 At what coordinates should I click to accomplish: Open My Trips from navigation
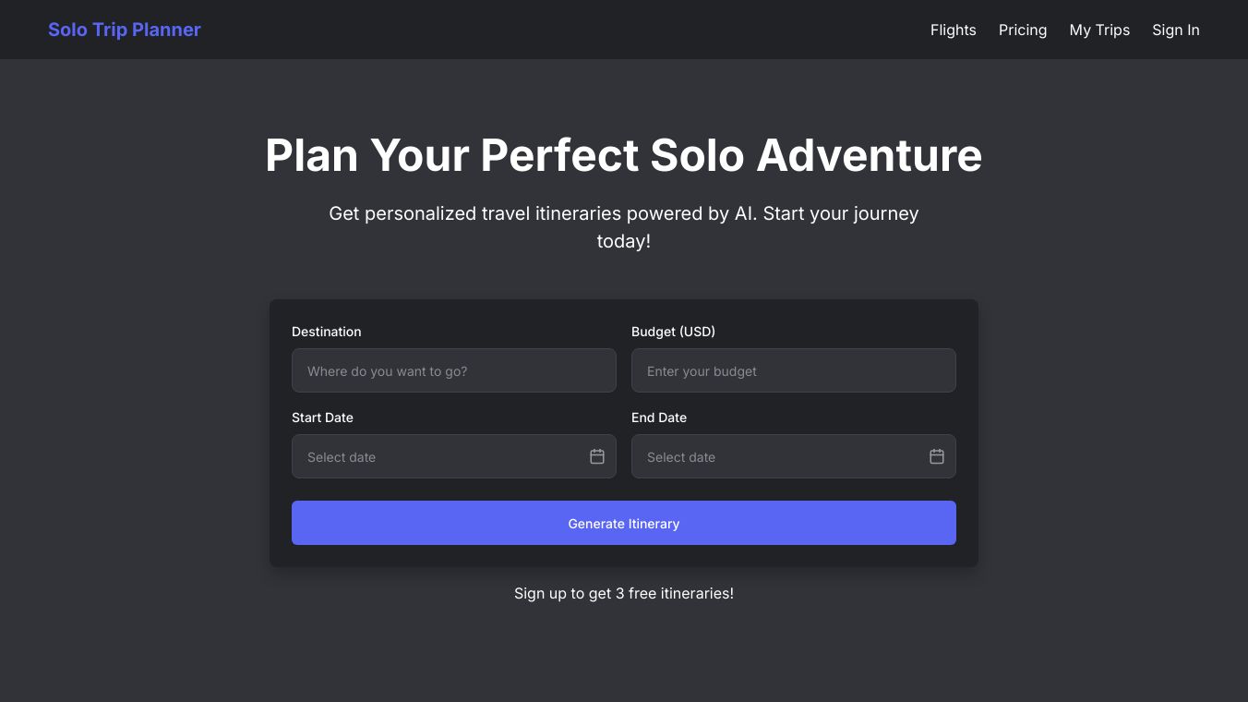(1099, 30)
